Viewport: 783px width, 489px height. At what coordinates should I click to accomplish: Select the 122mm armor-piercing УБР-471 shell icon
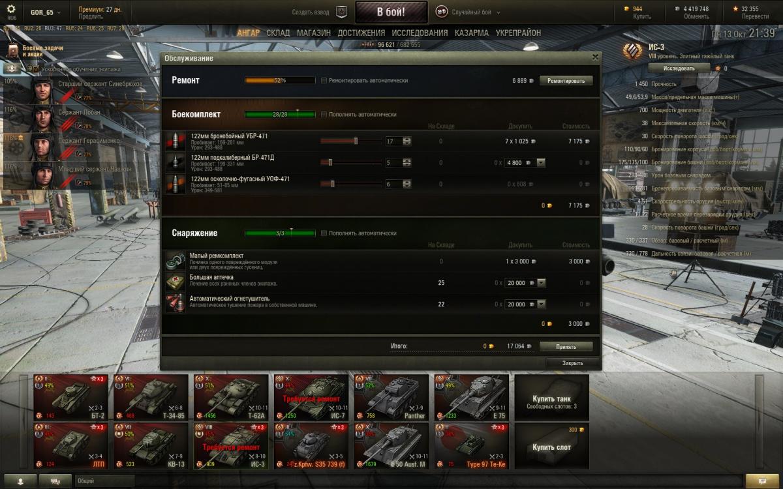(175, 141)
